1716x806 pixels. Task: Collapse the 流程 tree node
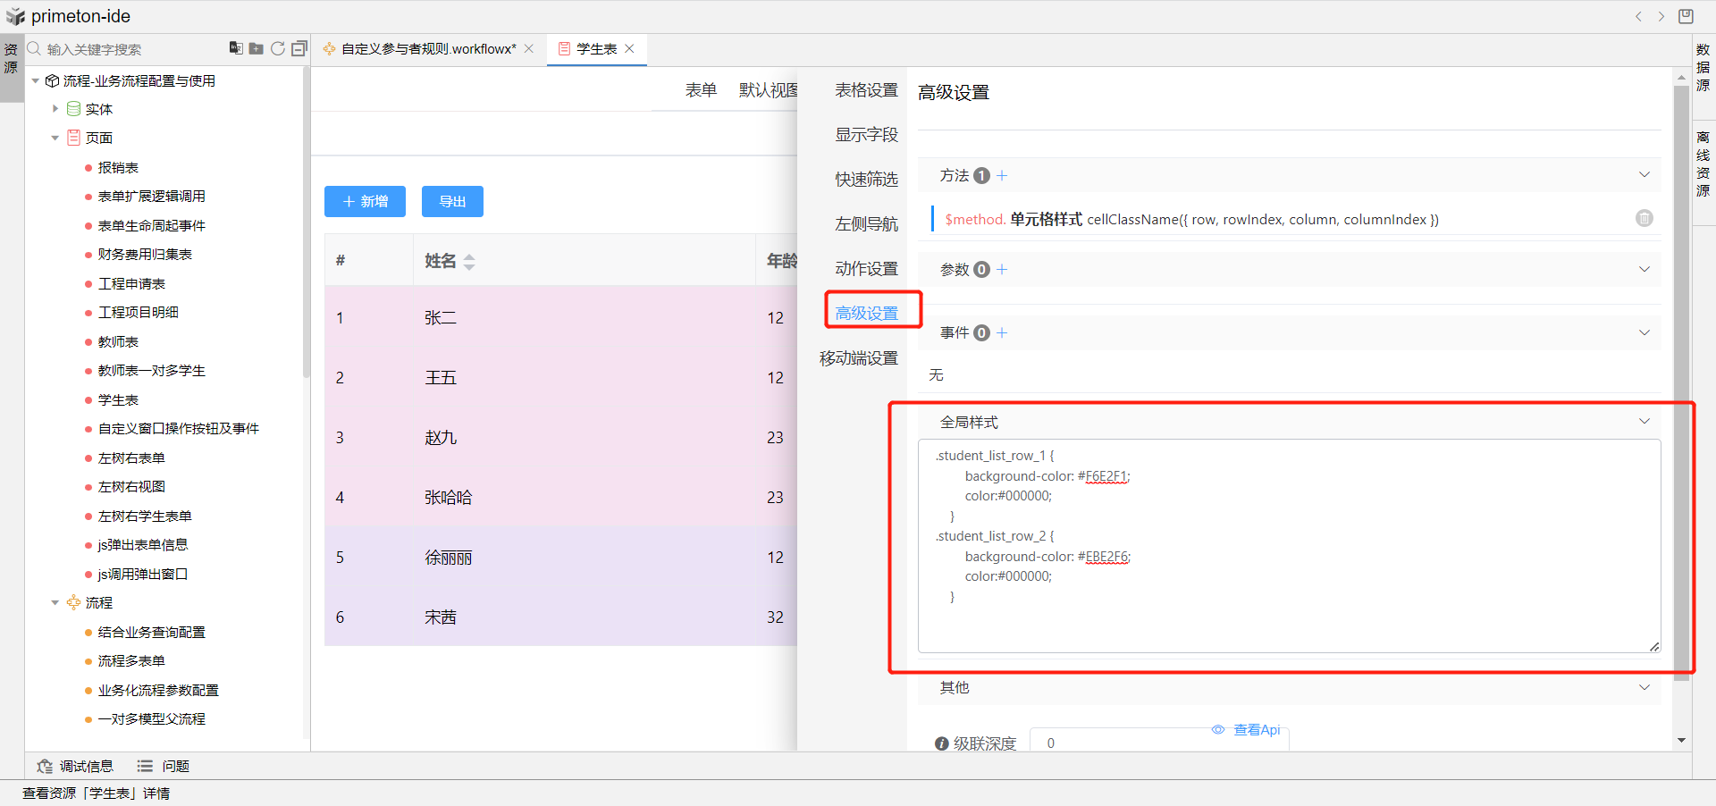tap(55, 603)
